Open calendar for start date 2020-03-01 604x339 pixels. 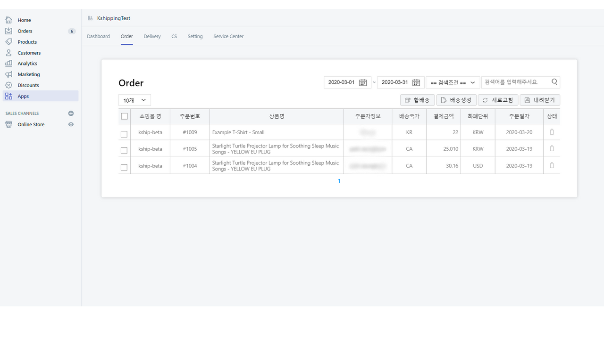[363, 82]
